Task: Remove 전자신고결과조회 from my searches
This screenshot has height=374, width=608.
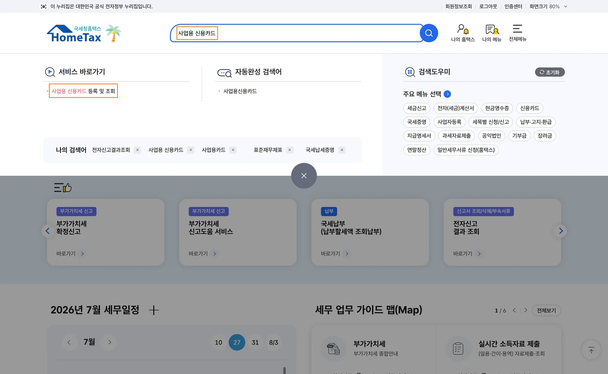Action: [138, 150]
